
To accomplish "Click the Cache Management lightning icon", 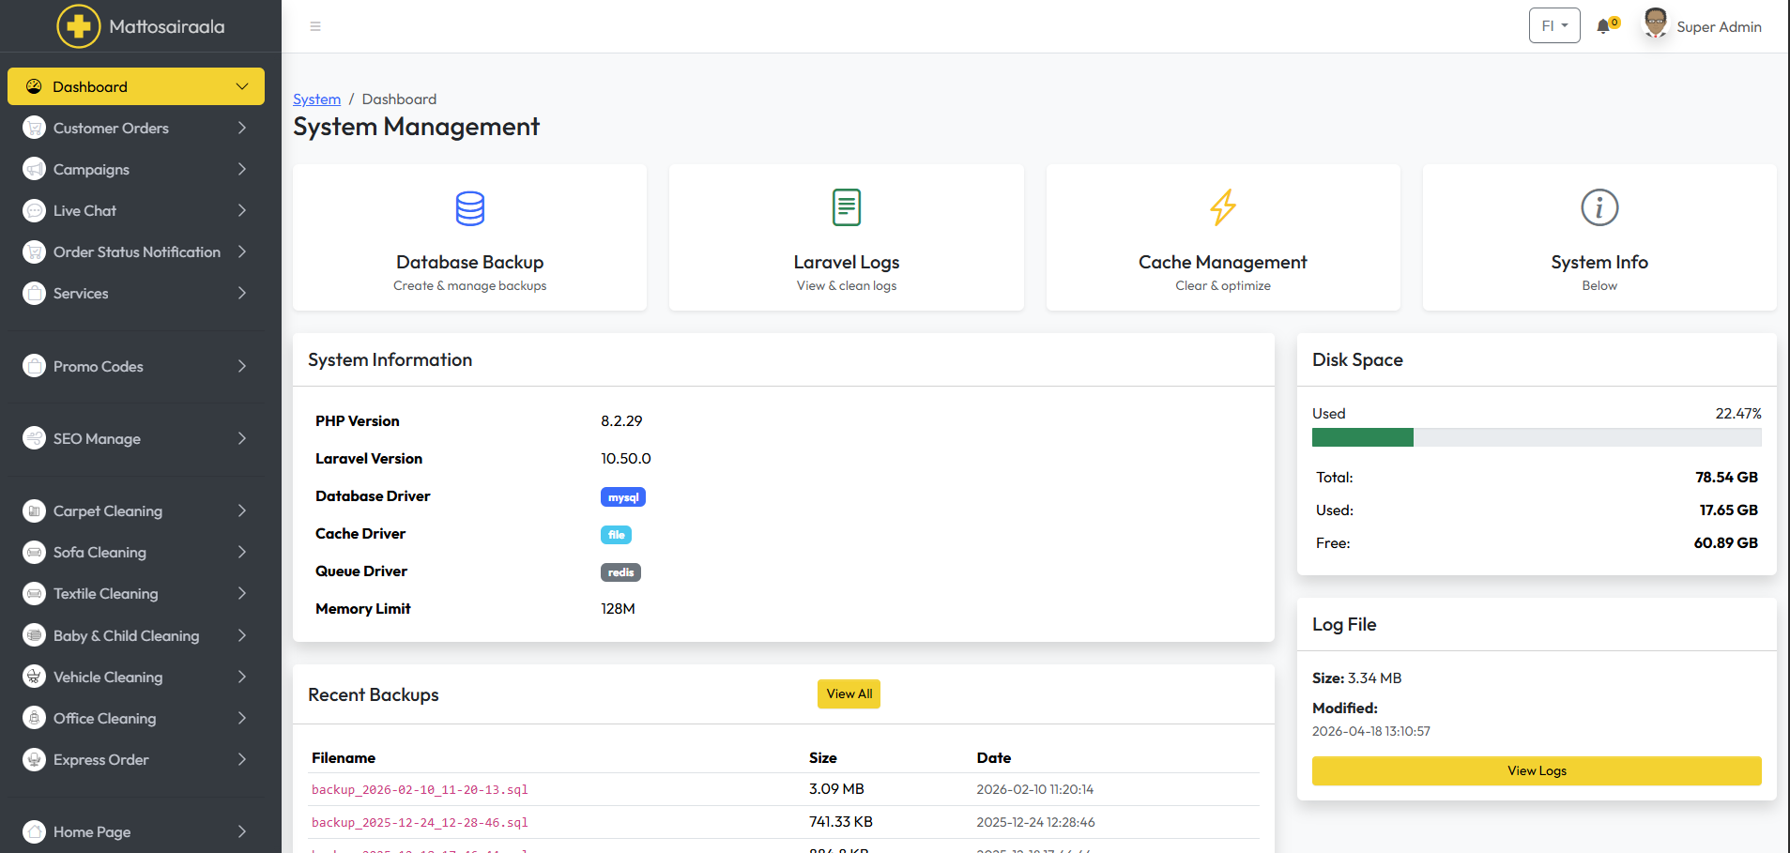I will tap(1222, 207).
